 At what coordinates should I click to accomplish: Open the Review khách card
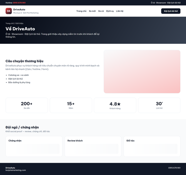coord(93,146)
